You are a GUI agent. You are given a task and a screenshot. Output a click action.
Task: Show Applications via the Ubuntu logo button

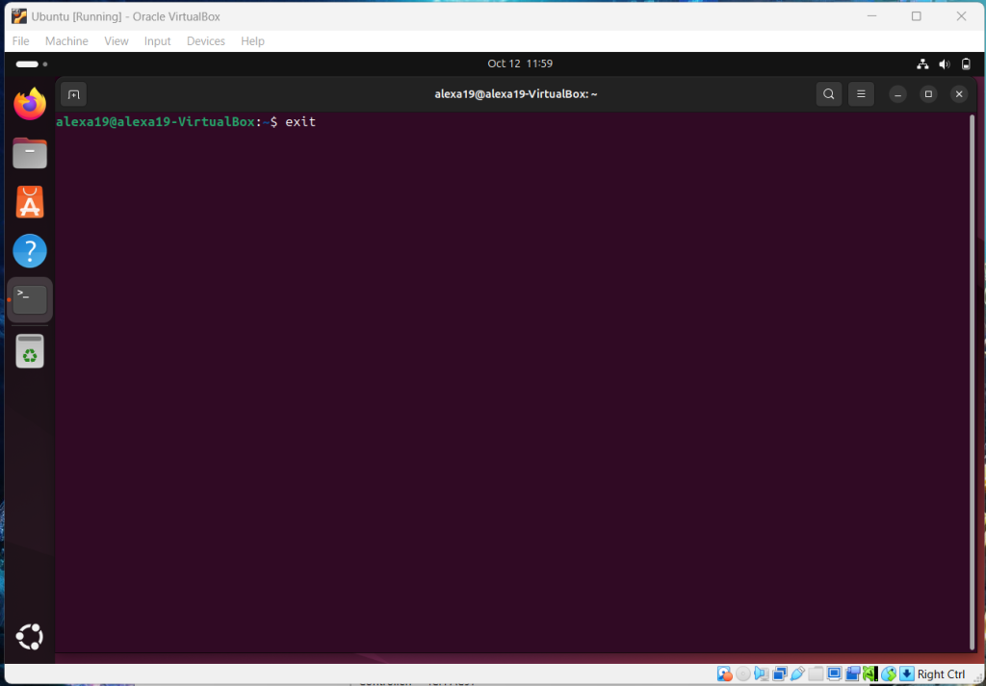[30, 636]
